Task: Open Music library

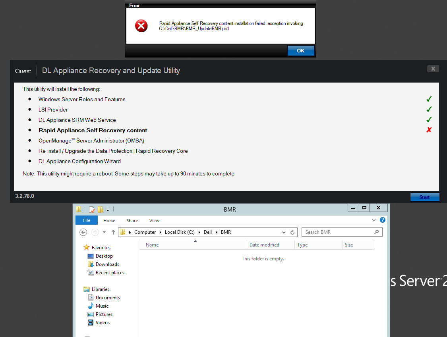Action: pos(102,306)
